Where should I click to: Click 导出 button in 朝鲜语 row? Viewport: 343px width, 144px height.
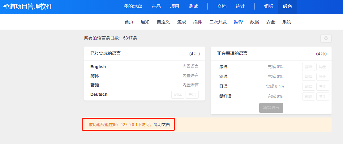(x=323, y=97)
